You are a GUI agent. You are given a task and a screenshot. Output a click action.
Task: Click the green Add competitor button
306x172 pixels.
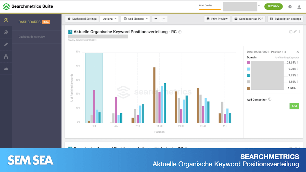point(294,106)
